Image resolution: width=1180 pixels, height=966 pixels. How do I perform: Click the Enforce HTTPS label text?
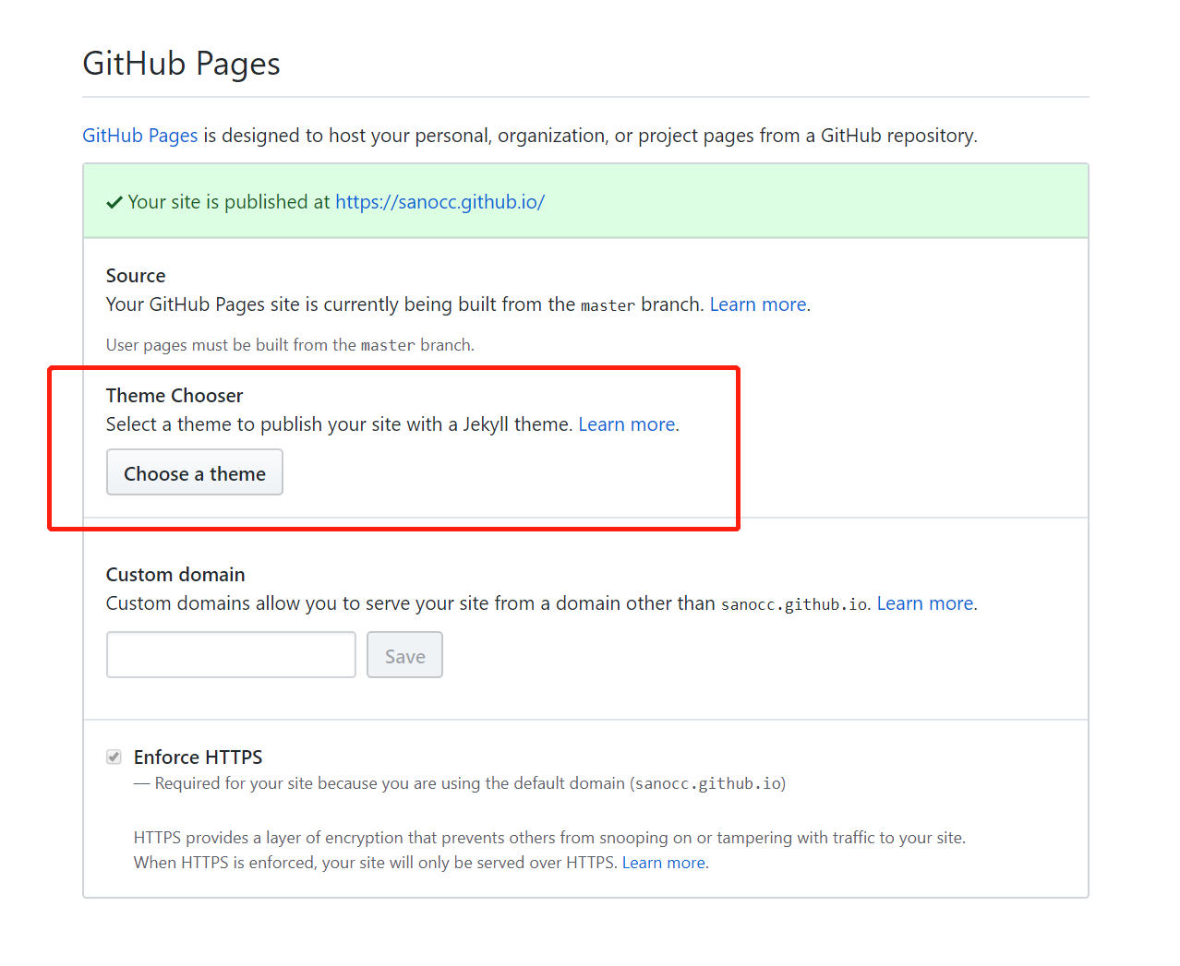(x=198, y=757)
